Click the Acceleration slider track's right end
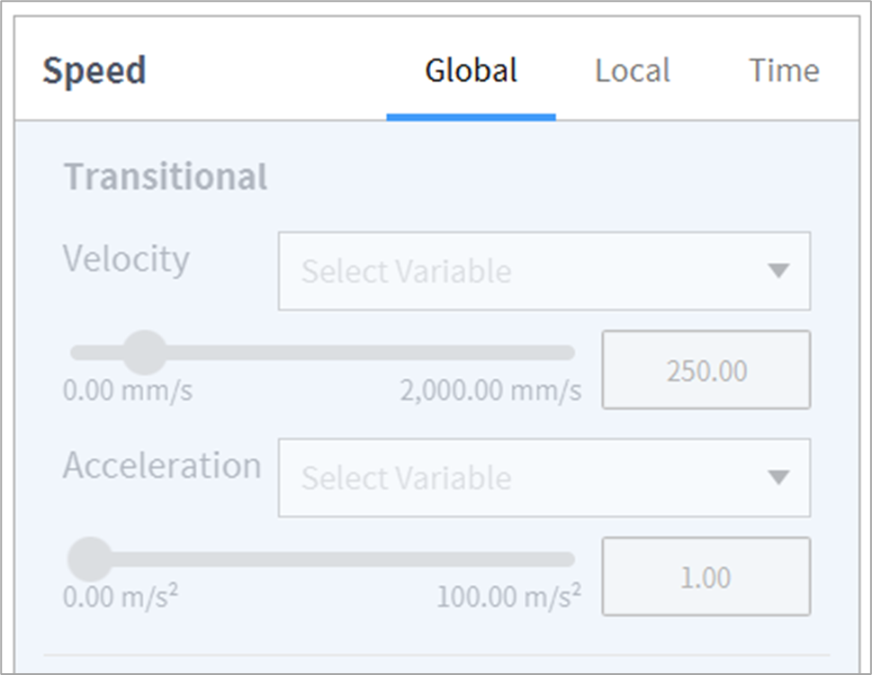The width and height of the screenshot is (872, 675). pyautogui.click(x=567, y=560)
